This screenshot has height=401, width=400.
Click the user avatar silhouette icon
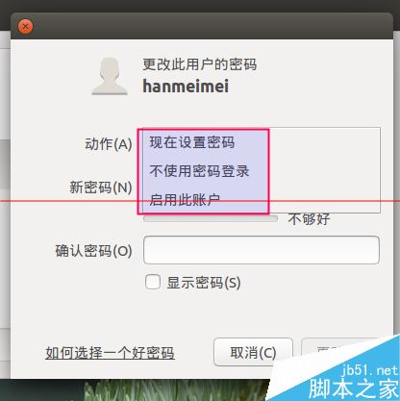click(110, 76)
